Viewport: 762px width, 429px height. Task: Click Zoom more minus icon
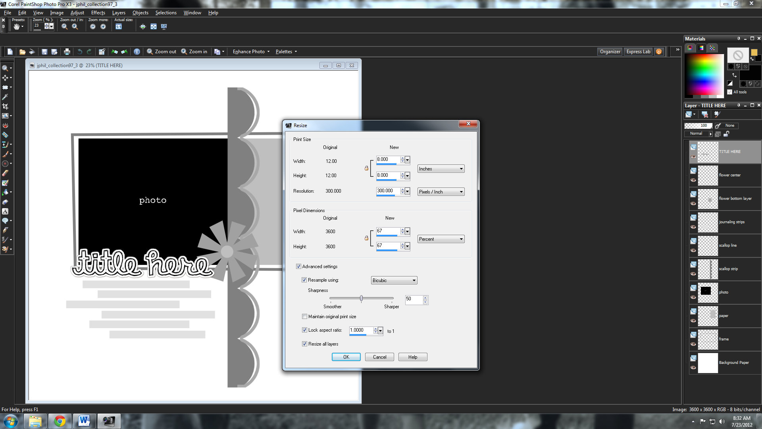point(93,27)
